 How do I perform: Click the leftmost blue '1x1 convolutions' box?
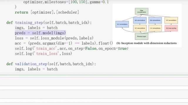(x=122, y=24)
